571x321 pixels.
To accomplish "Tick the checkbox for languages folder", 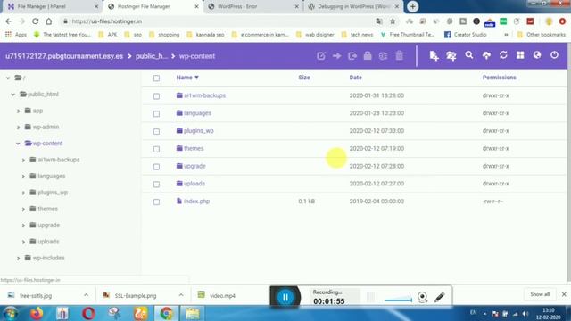I will click(x=156, y=114).
